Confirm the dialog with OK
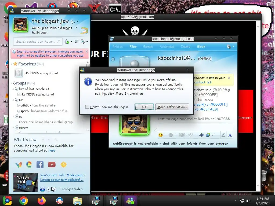 [x=144, y=107]
